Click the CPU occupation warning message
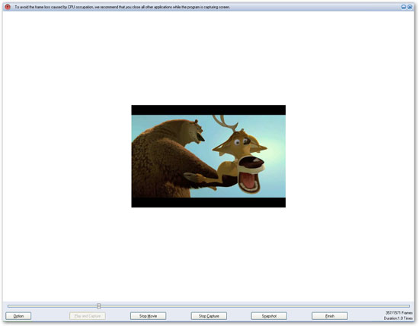 122,7
